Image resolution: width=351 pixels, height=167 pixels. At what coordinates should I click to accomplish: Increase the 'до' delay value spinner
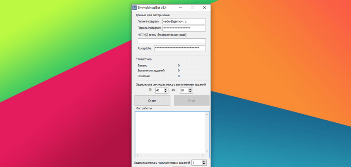tap(190, 89)
